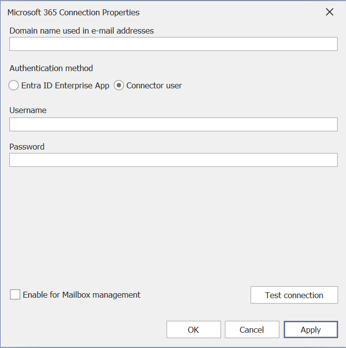This screenshot has height=348, width=346.
Task: Focus the Username text field
Action: pyautogui.click(x=173, y=124)
